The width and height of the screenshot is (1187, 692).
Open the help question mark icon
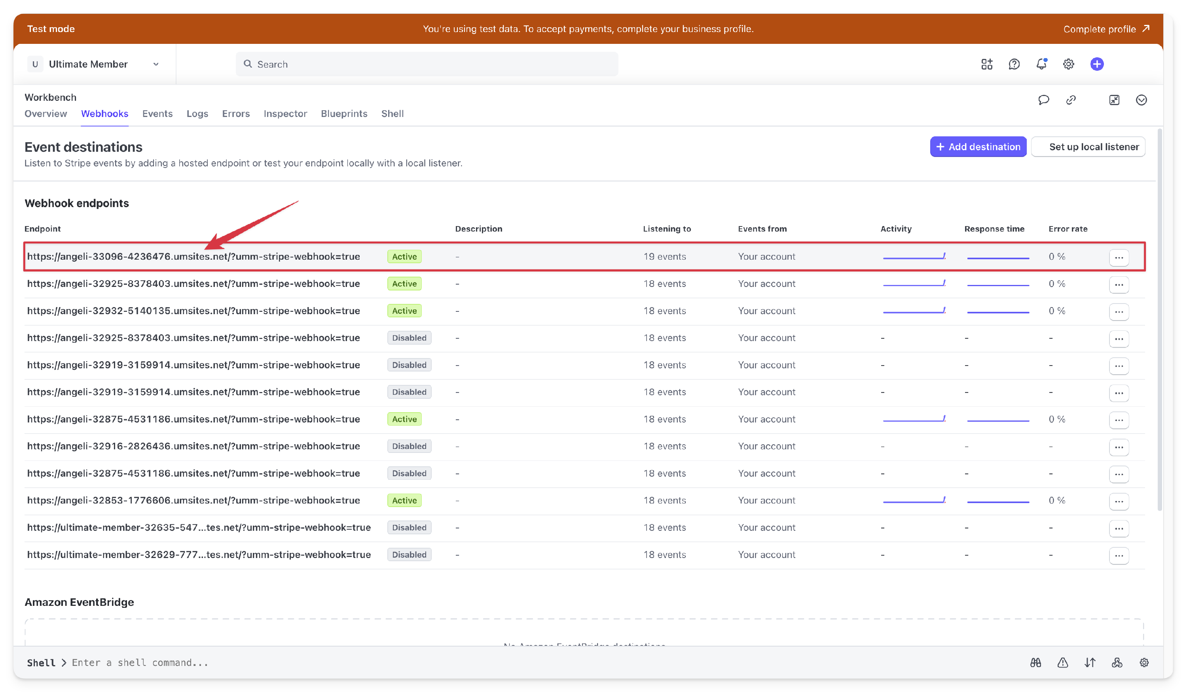(x=1014, y=64)
